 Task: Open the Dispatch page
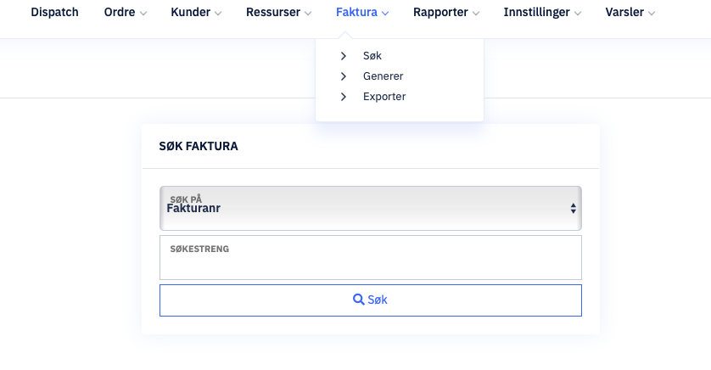pos(54,12)
